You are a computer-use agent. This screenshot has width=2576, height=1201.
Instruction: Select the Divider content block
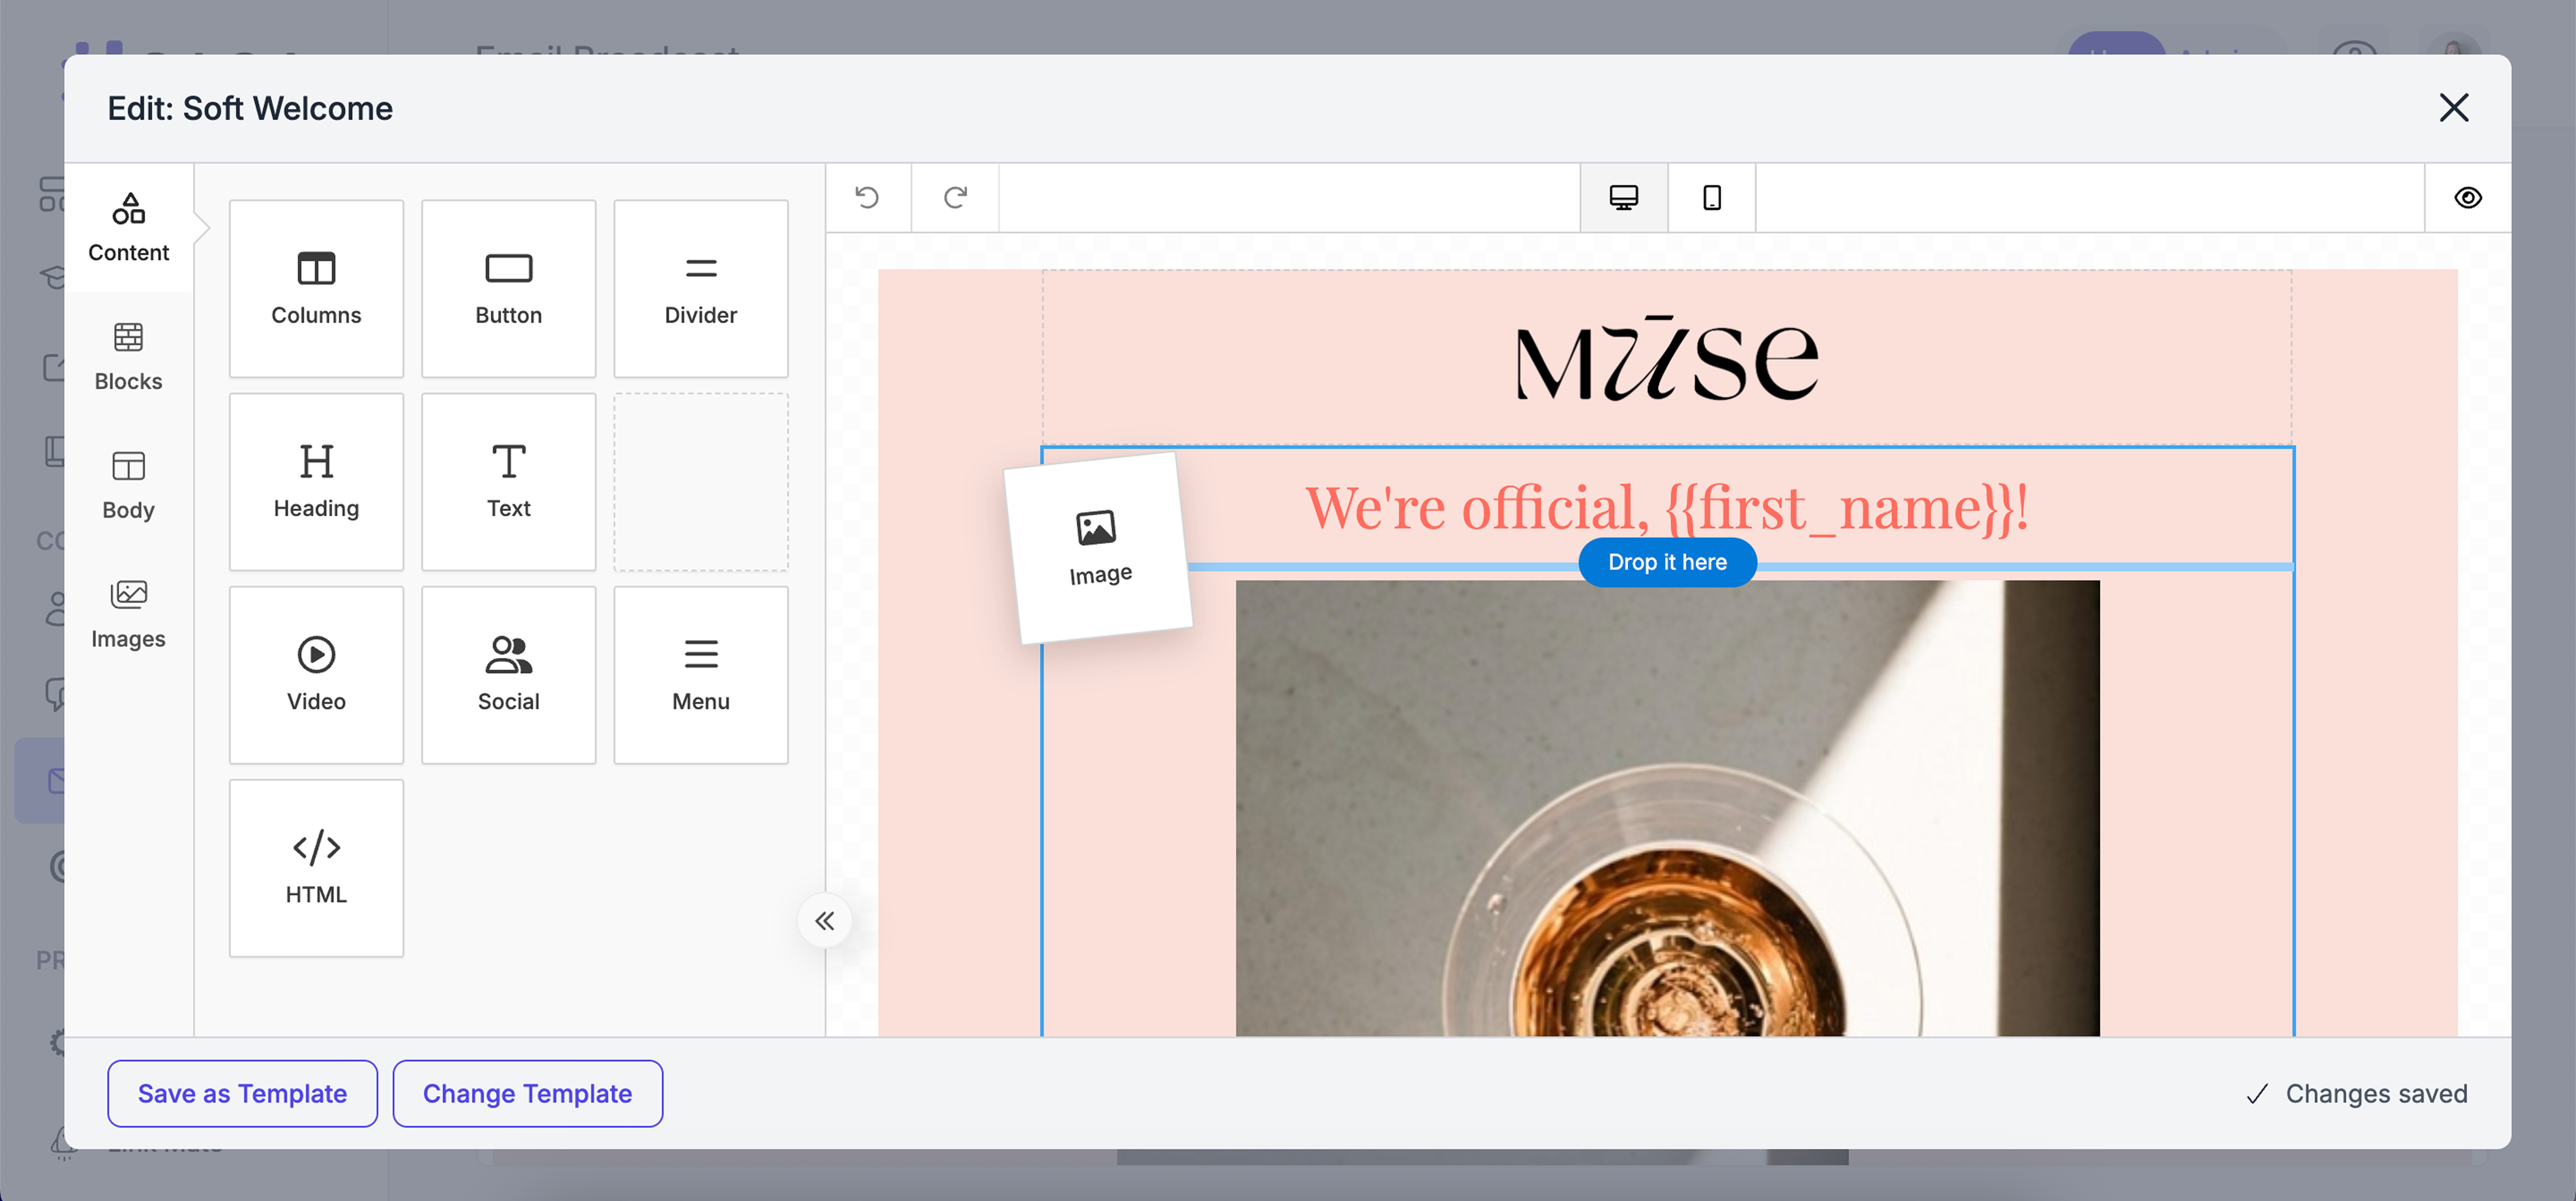[x=700, y=289]
